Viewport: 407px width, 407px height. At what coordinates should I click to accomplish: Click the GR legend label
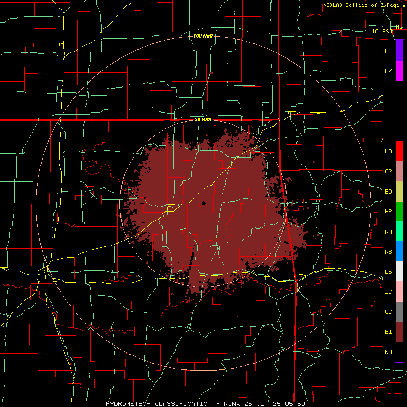[388, 171]
